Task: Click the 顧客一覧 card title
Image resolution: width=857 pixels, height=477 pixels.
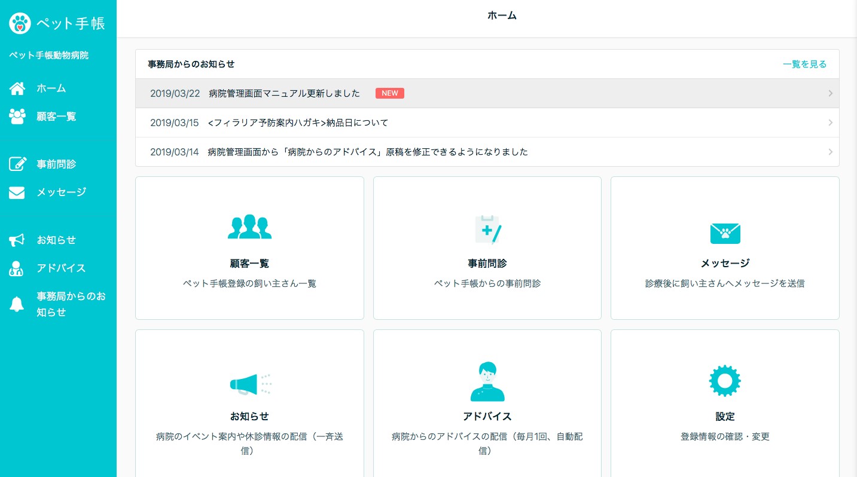Action: (249, 263)
